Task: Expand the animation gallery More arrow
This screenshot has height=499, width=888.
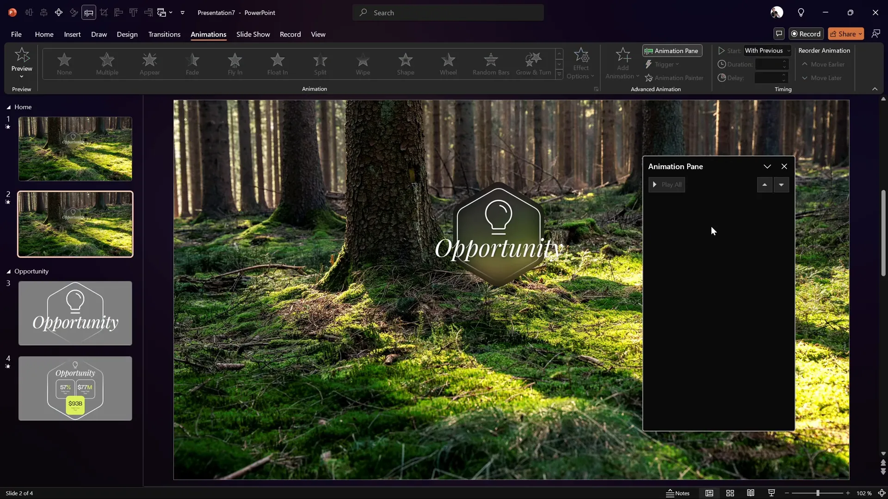Action: (x=559, y=74)
